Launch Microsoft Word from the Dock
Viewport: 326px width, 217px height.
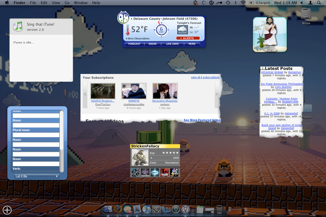(x=166, y=209)
